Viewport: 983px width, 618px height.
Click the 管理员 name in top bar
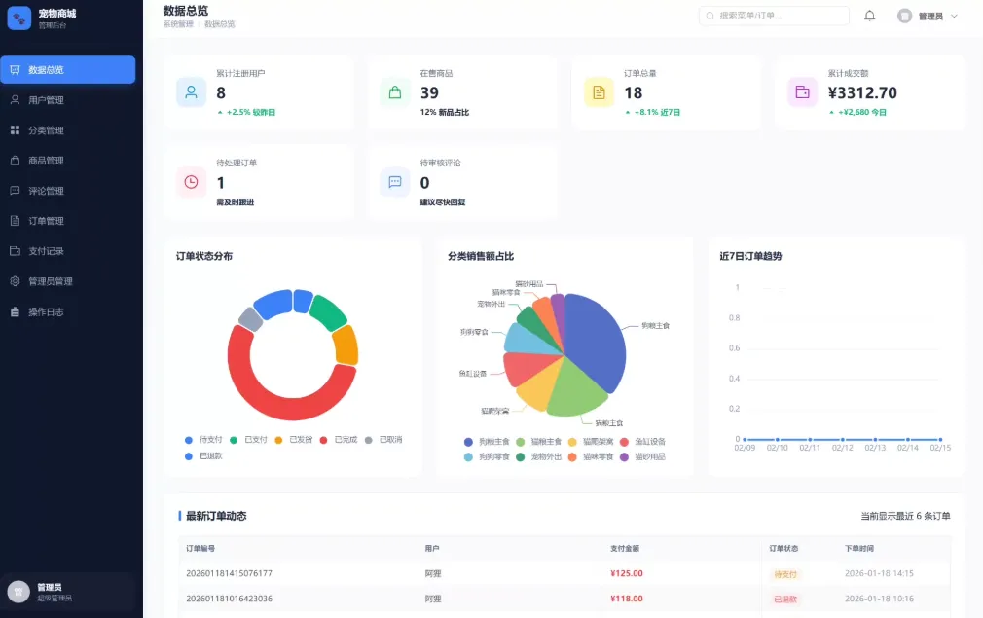point(931,17)
